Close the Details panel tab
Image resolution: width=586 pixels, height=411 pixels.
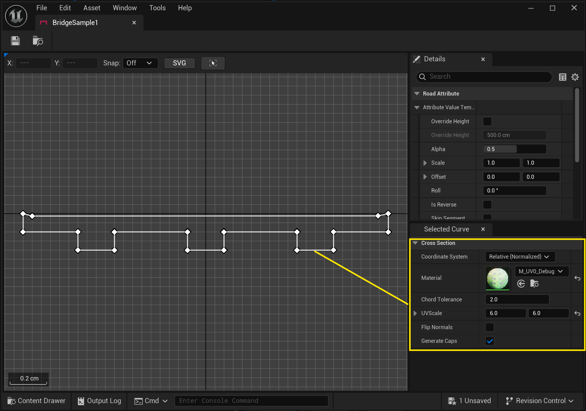(x=483, y=59)
